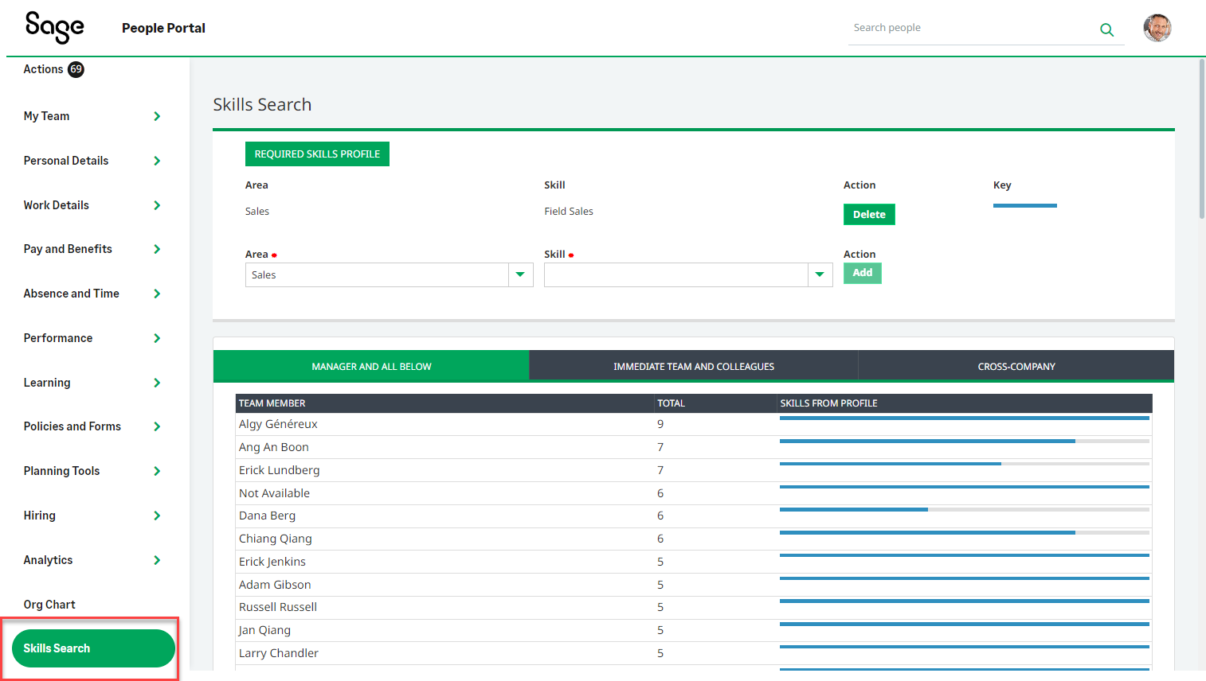Image resolution: width=1206 pixels, height=681 pixels.
Task: Switch to the Cross-Company tab
Action: [x=1016, y=366]
